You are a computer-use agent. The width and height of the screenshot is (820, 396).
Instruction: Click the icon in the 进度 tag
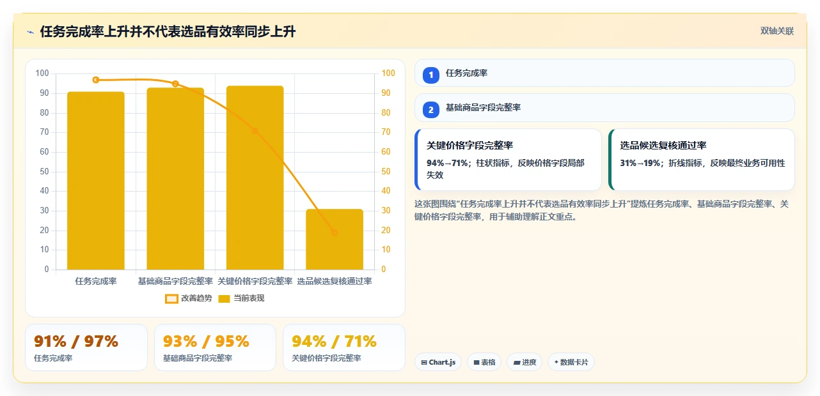(x=517, y=363)
